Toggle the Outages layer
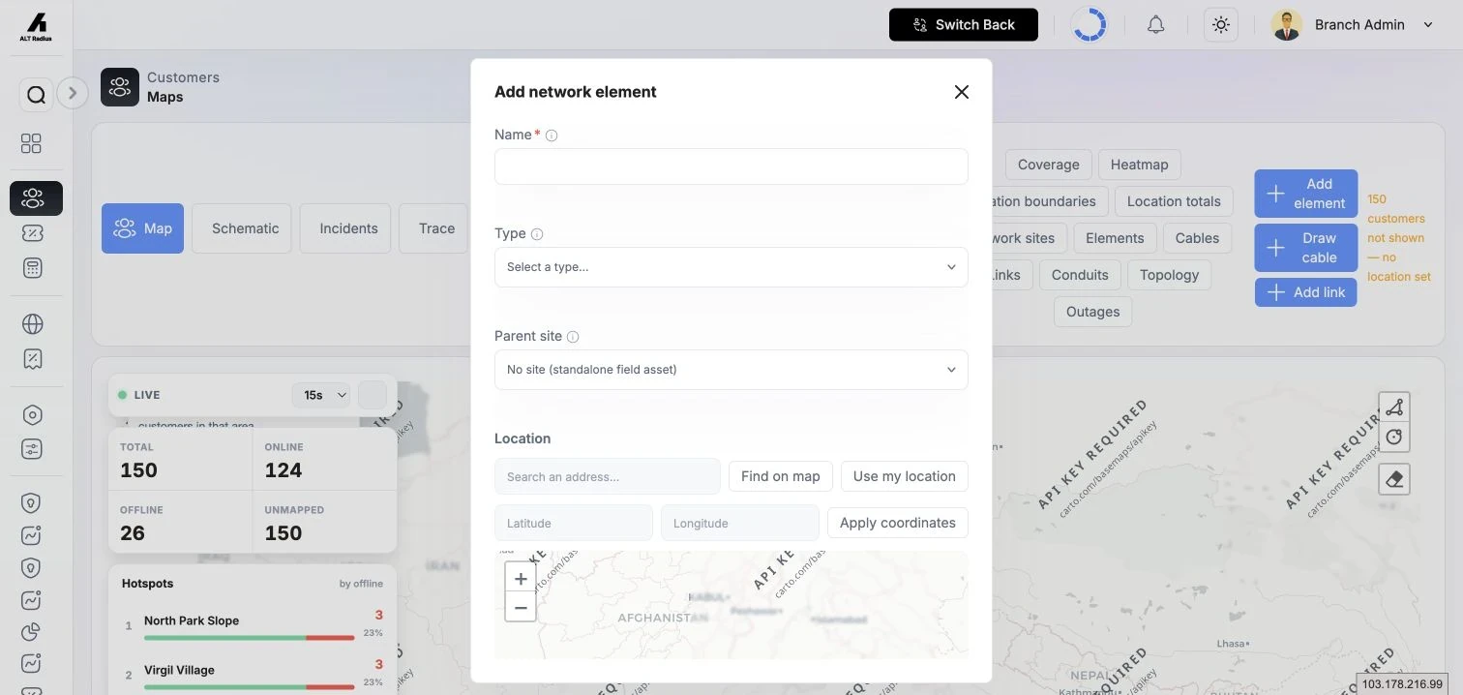Image resolution: width=1463 pixels, height=695 pixels. click(1093, 312)
